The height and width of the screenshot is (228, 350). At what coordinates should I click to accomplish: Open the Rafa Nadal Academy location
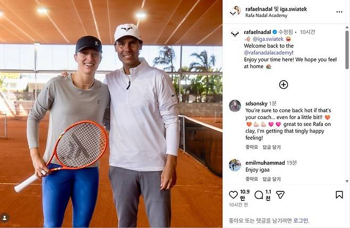266,15
